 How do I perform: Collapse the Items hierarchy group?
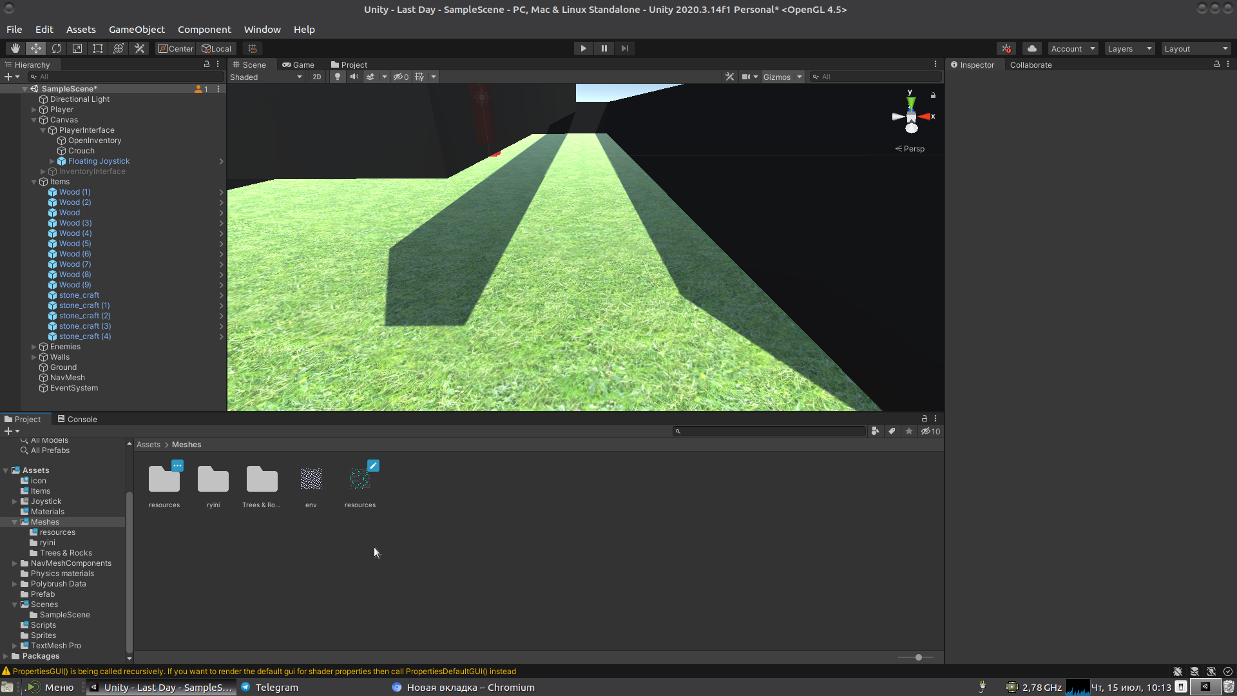pos(34,182)
